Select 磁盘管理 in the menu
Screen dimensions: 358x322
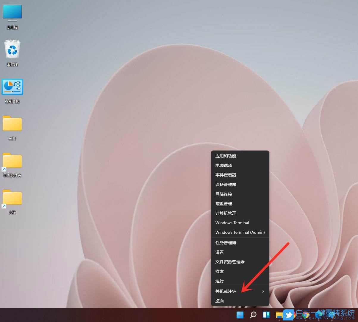(x=223, y=204)
